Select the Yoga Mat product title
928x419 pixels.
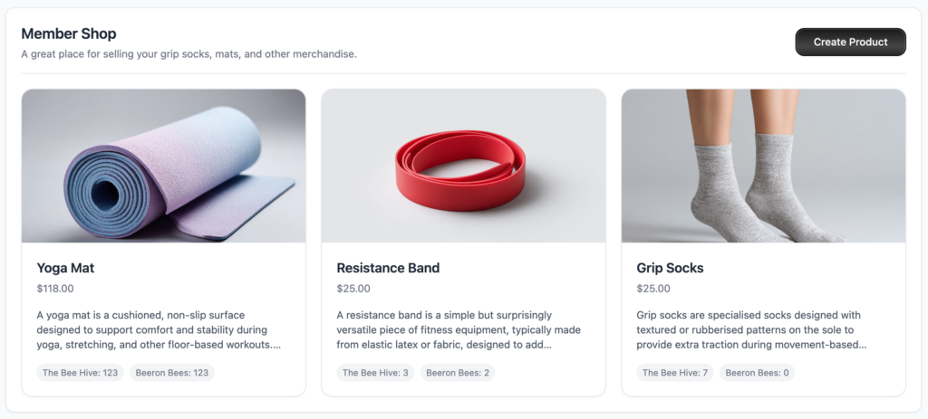tap(65, 268)
